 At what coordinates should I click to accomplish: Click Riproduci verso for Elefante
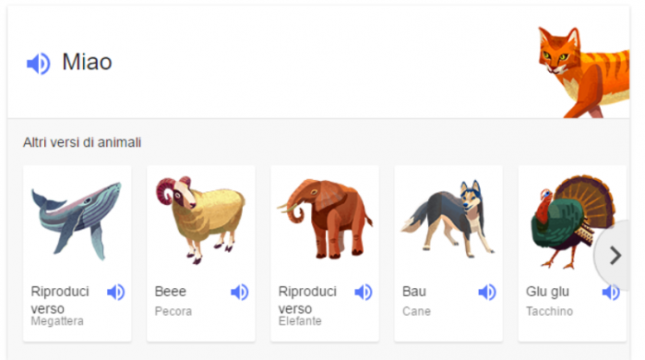point(307,300)
